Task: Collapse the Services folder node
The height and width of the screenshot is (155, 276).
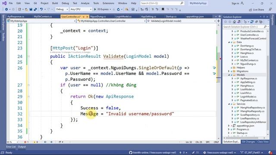Action: tap(229, 104)
